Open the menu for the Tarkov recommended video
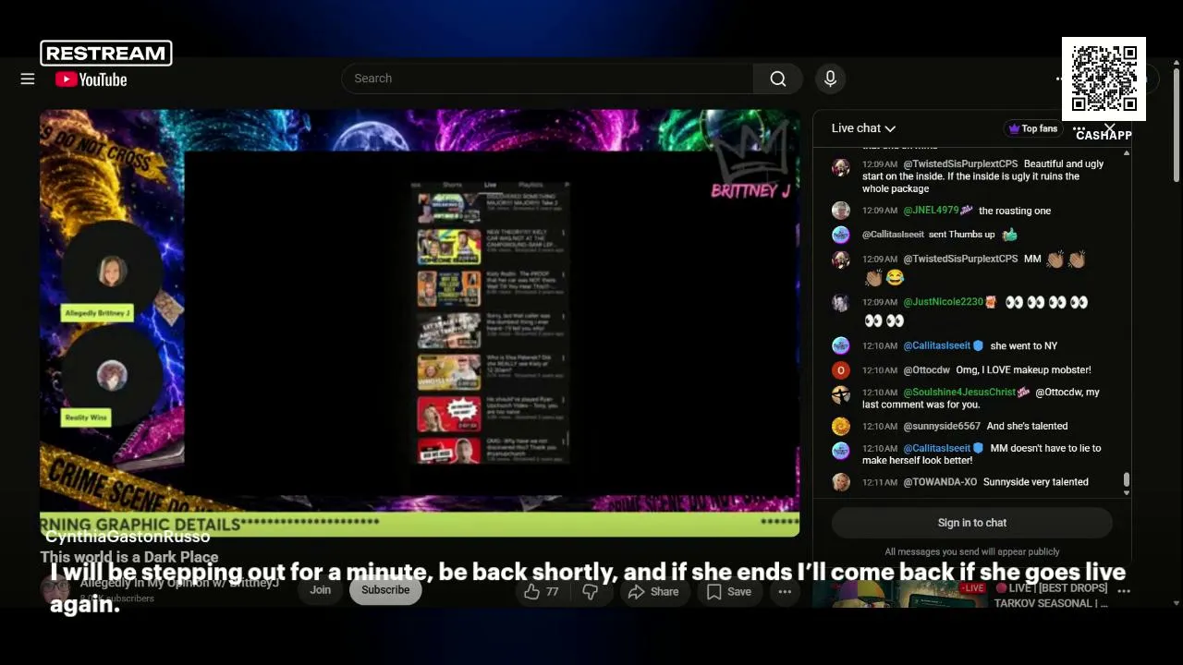The image size is (1183, 665). coord(1124,590)
